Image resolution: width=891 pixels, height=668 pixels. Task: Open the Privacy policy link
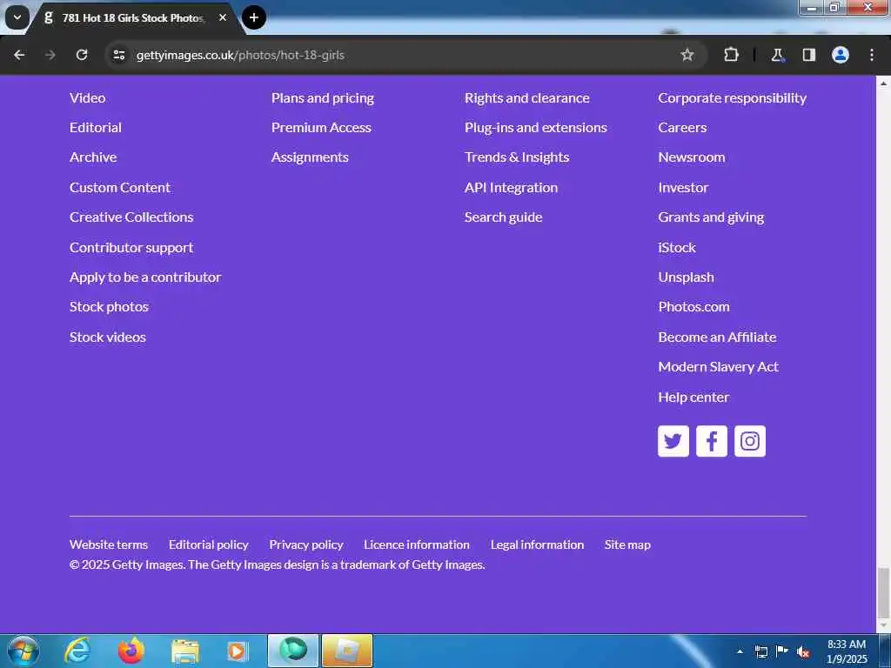point(306,544)
